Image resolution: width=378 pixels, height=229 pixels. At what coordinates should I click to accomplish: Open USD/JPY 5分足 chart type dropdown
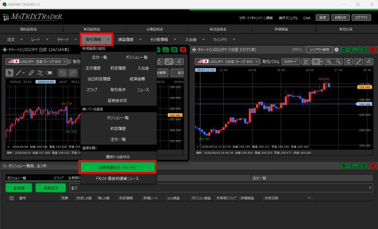tap(227, 62)
